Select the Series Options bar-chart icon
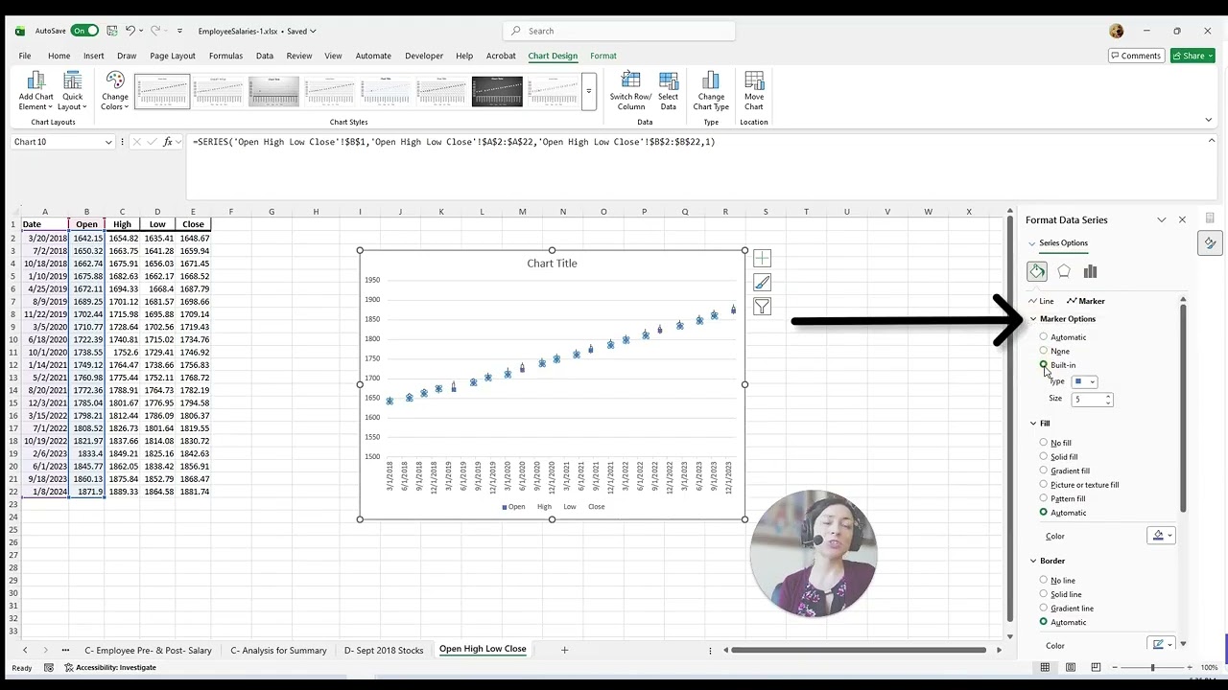Image resolution: width=1228 pixels, height=690 pixels. coord(1090,271)
